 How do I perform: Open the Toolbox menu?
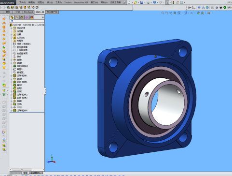coord(68,2)
